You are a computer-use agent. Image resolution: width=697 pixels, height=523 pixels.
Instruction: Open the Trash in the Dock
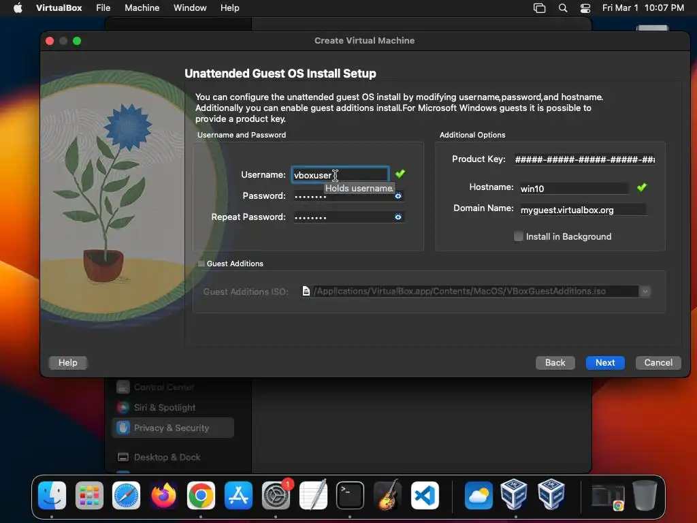point(645,495)
